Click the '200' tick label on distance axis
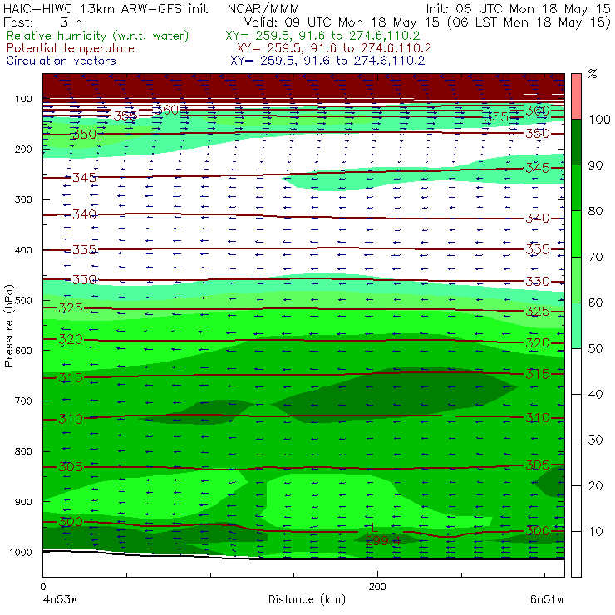This screenshot has width=615, height=615. coord(377,587)
